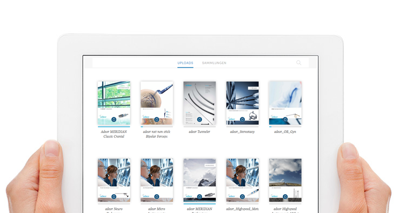The height and width of the screenshot is (213, 399).
Task: Click the round badge icon on Tunneler cover
Action: tap(199, 119)
